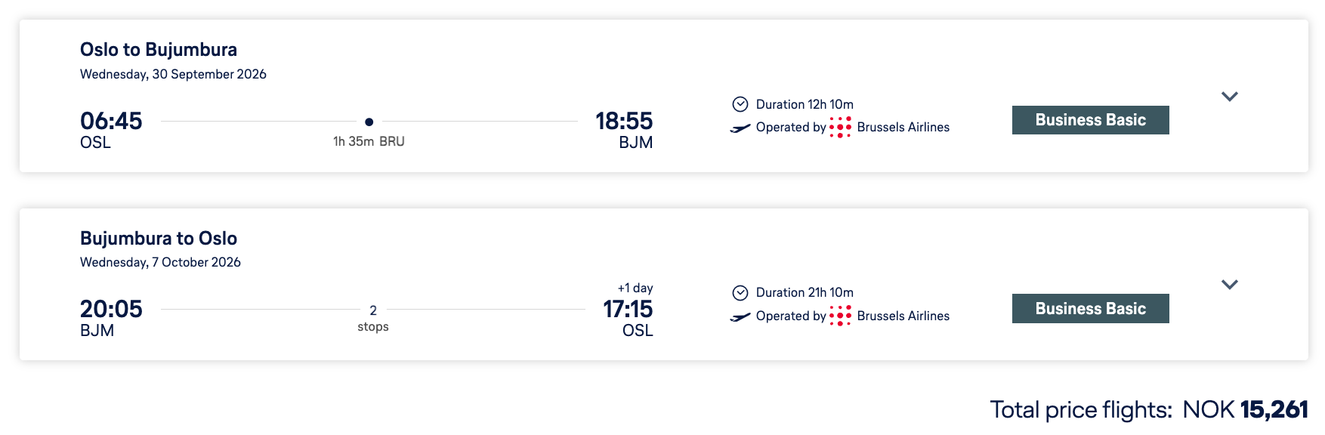Click the BRU stopover dot on the outbound route

tap(369, 122)
